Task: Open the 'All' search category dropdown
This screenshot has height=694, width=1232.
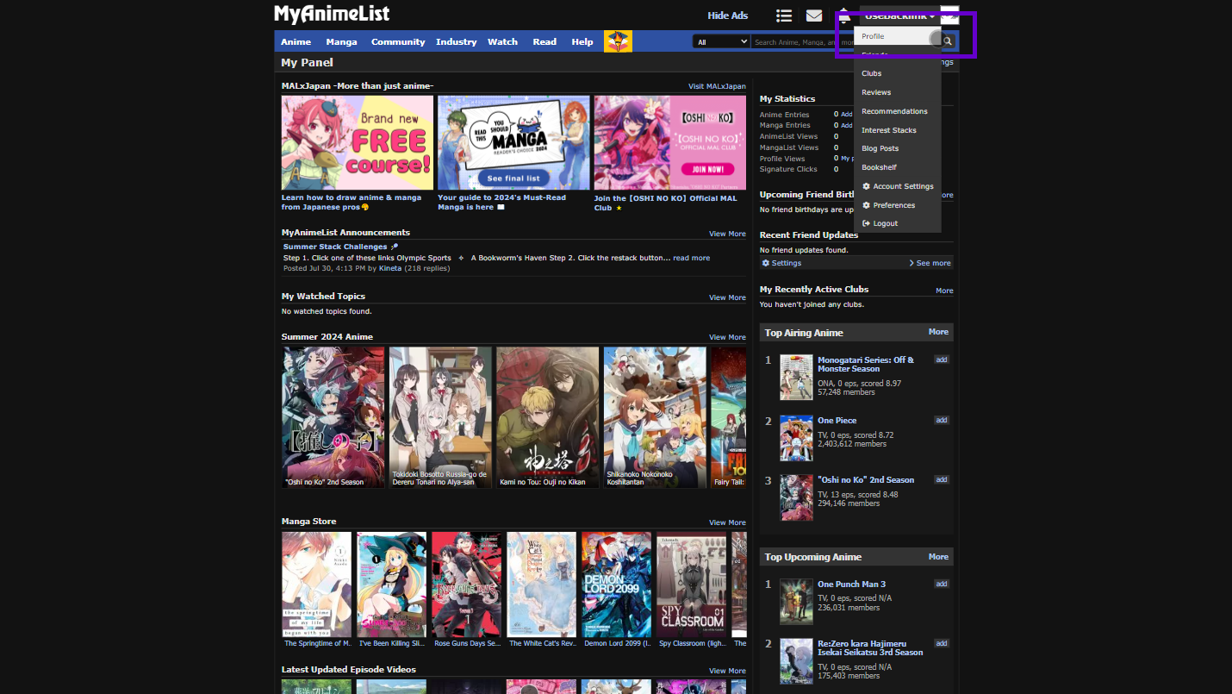Action: pyautogui.click(x=720, y=41)
